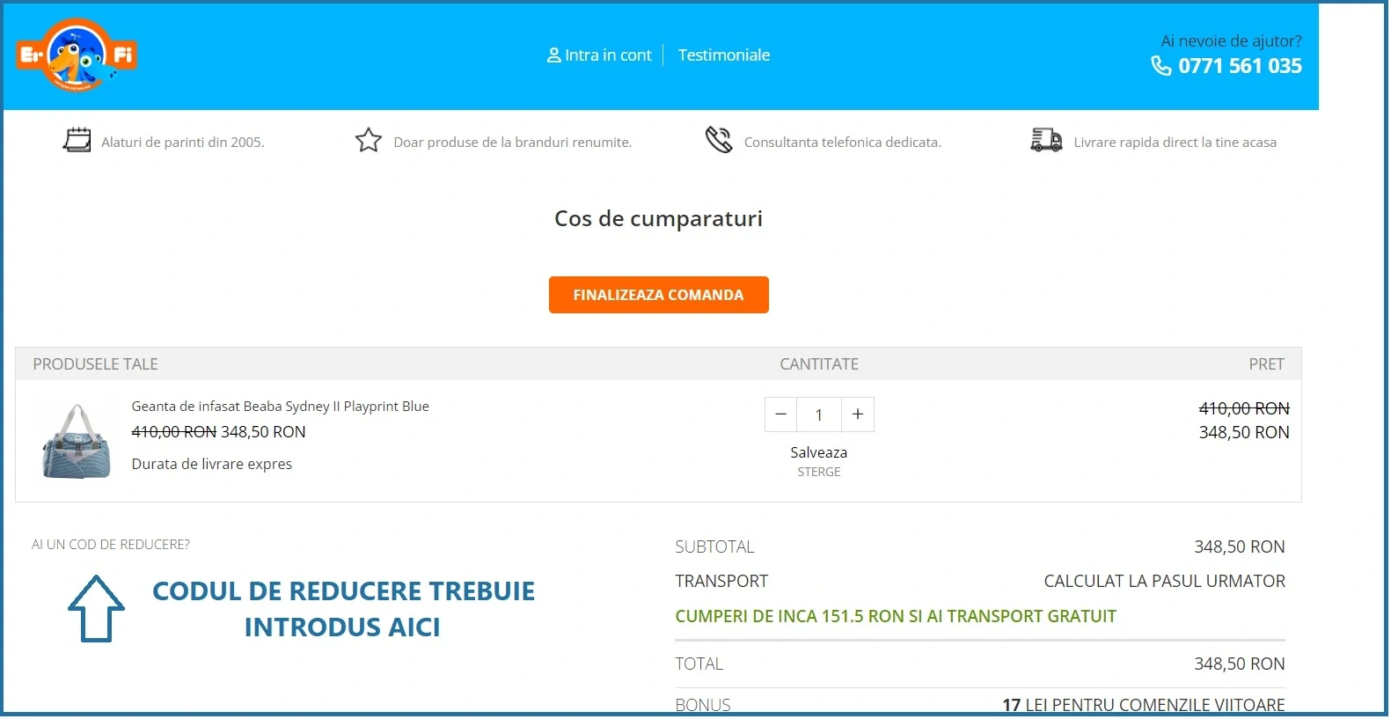Click the phone consultation icon
This screenshot has width=1391, height=719.
[x=719, y=140]
